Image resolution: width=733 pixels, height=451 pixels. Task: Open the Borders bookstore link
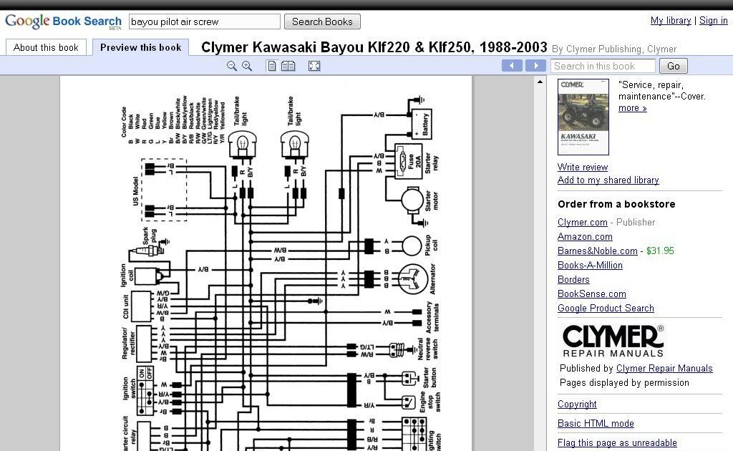pyautogui.click(x=573, y=279)
